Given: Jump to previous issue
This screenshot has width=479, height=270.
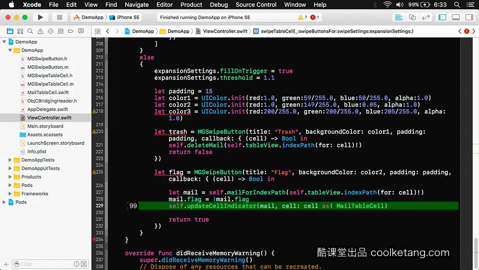Looking at the screenshot, I should (x=460, y=31).
